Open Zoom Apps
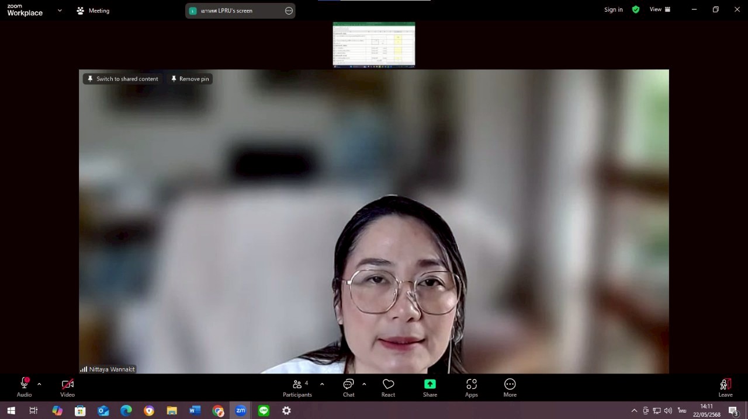 472,387
